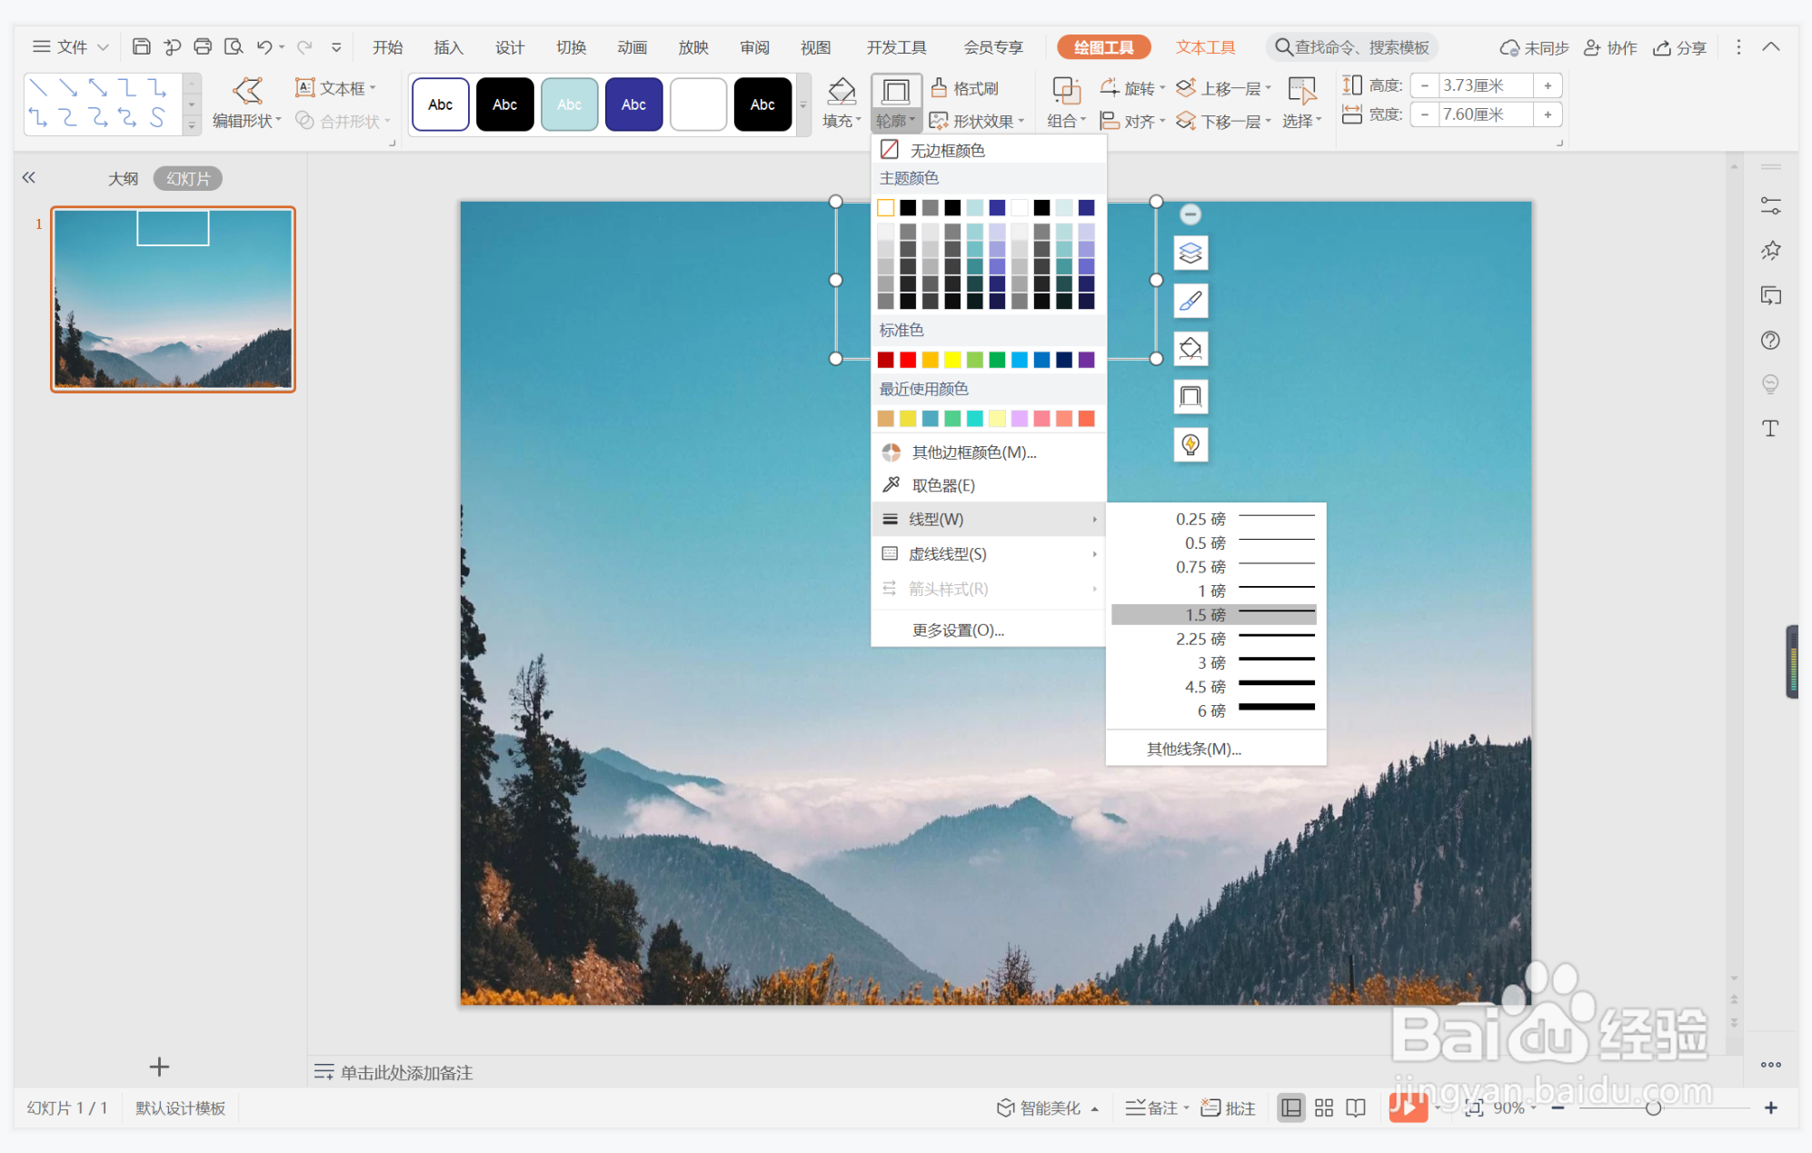Open the Shape Effects (形状效果) dropdown
Viewport: 1812px width, 1153px height.
pos(977,121)
